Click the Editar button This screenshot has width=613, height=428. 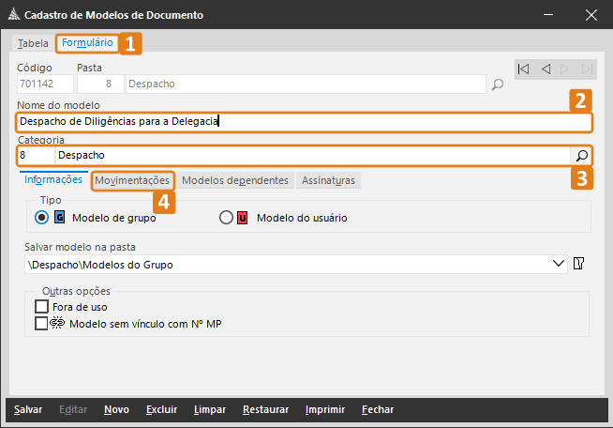(73, 409)
